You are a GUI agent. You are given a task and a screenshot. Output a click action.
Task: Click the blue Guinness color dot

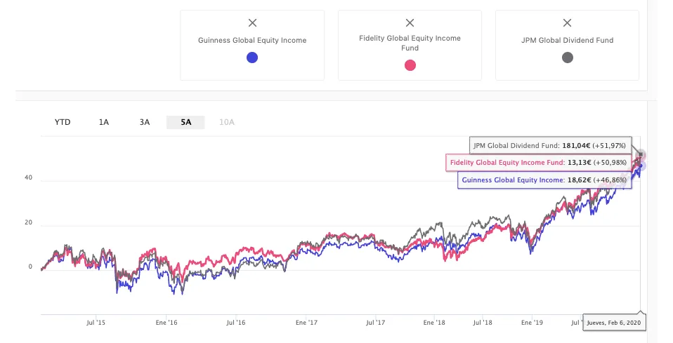252,58
